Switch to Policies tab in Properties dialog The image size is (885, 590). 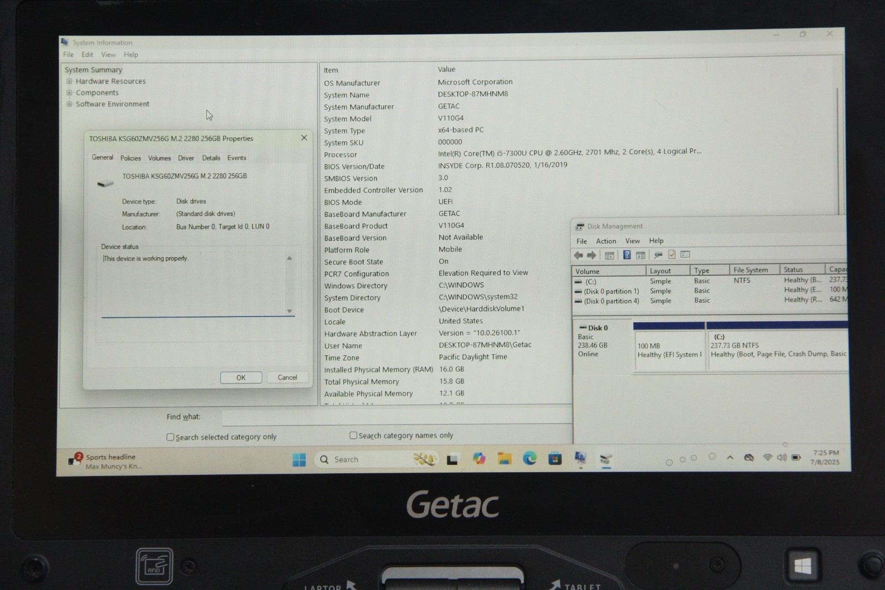[131, 158]
